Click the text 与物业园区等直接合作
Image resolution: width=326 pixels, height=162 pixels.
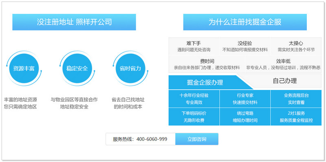point(74,99)
